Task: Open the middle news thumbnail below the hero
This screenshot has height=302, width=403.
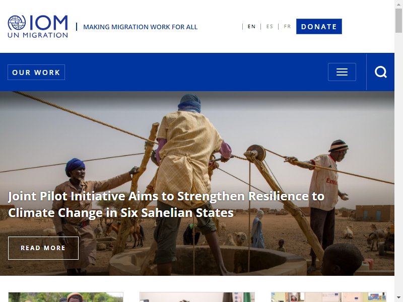Action: (197, 297)
